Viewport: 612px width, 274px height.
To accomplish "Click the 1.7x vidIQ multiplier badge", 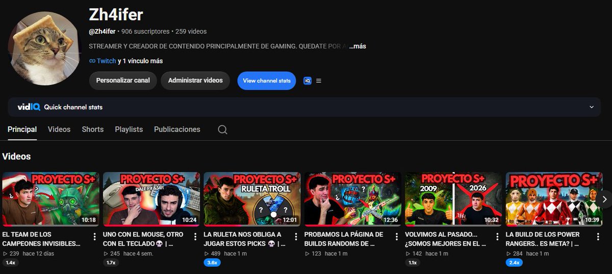I will point(111,263).
